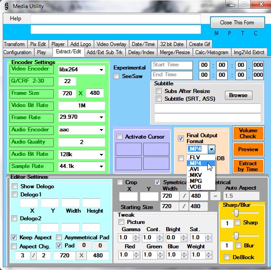Enable the Tweak Picture checkbox

[121, 222]
